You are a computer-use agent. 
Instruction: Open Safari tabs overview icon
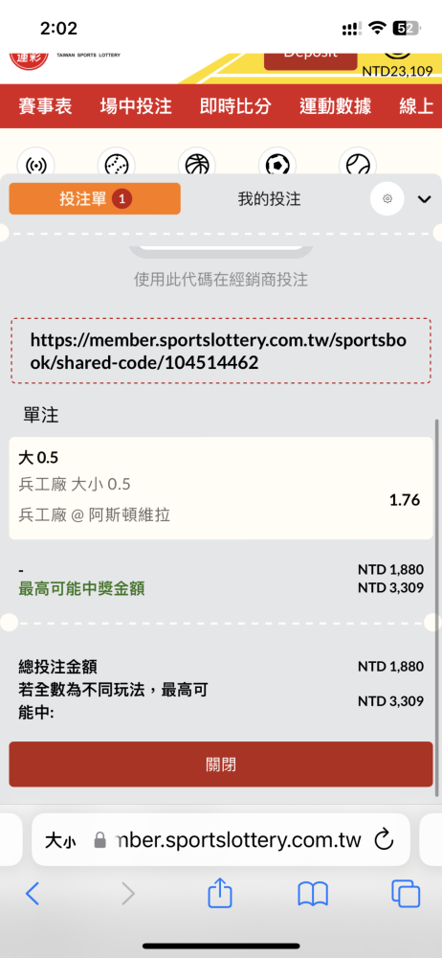(x=406, y=894)
